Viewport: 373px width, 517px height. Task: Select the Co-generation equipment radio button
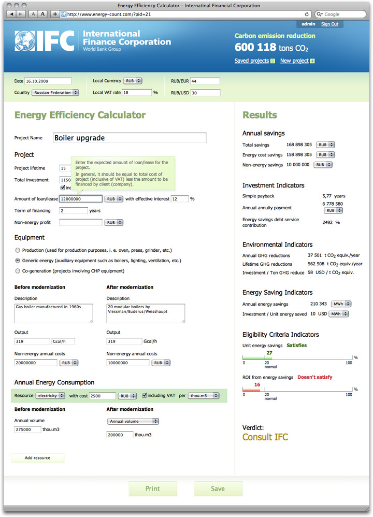click(18, 271)
